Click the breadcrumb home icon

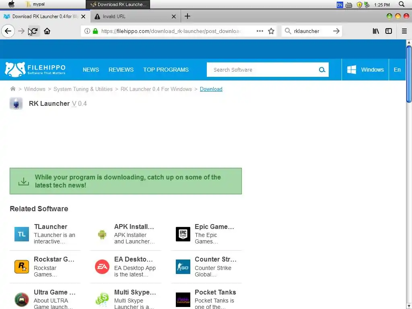point(12,89)
